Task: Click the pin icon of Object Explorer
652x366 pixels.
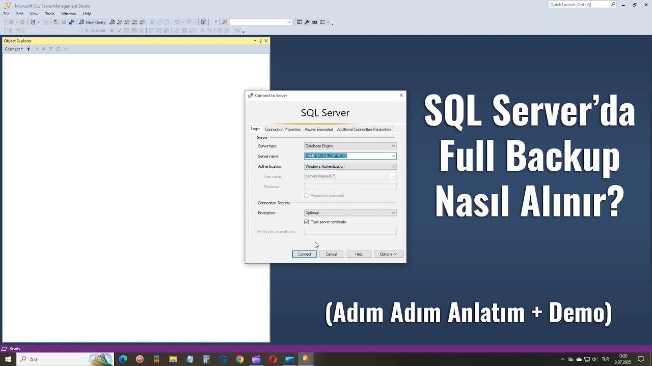Action: [x=260, y=41]
